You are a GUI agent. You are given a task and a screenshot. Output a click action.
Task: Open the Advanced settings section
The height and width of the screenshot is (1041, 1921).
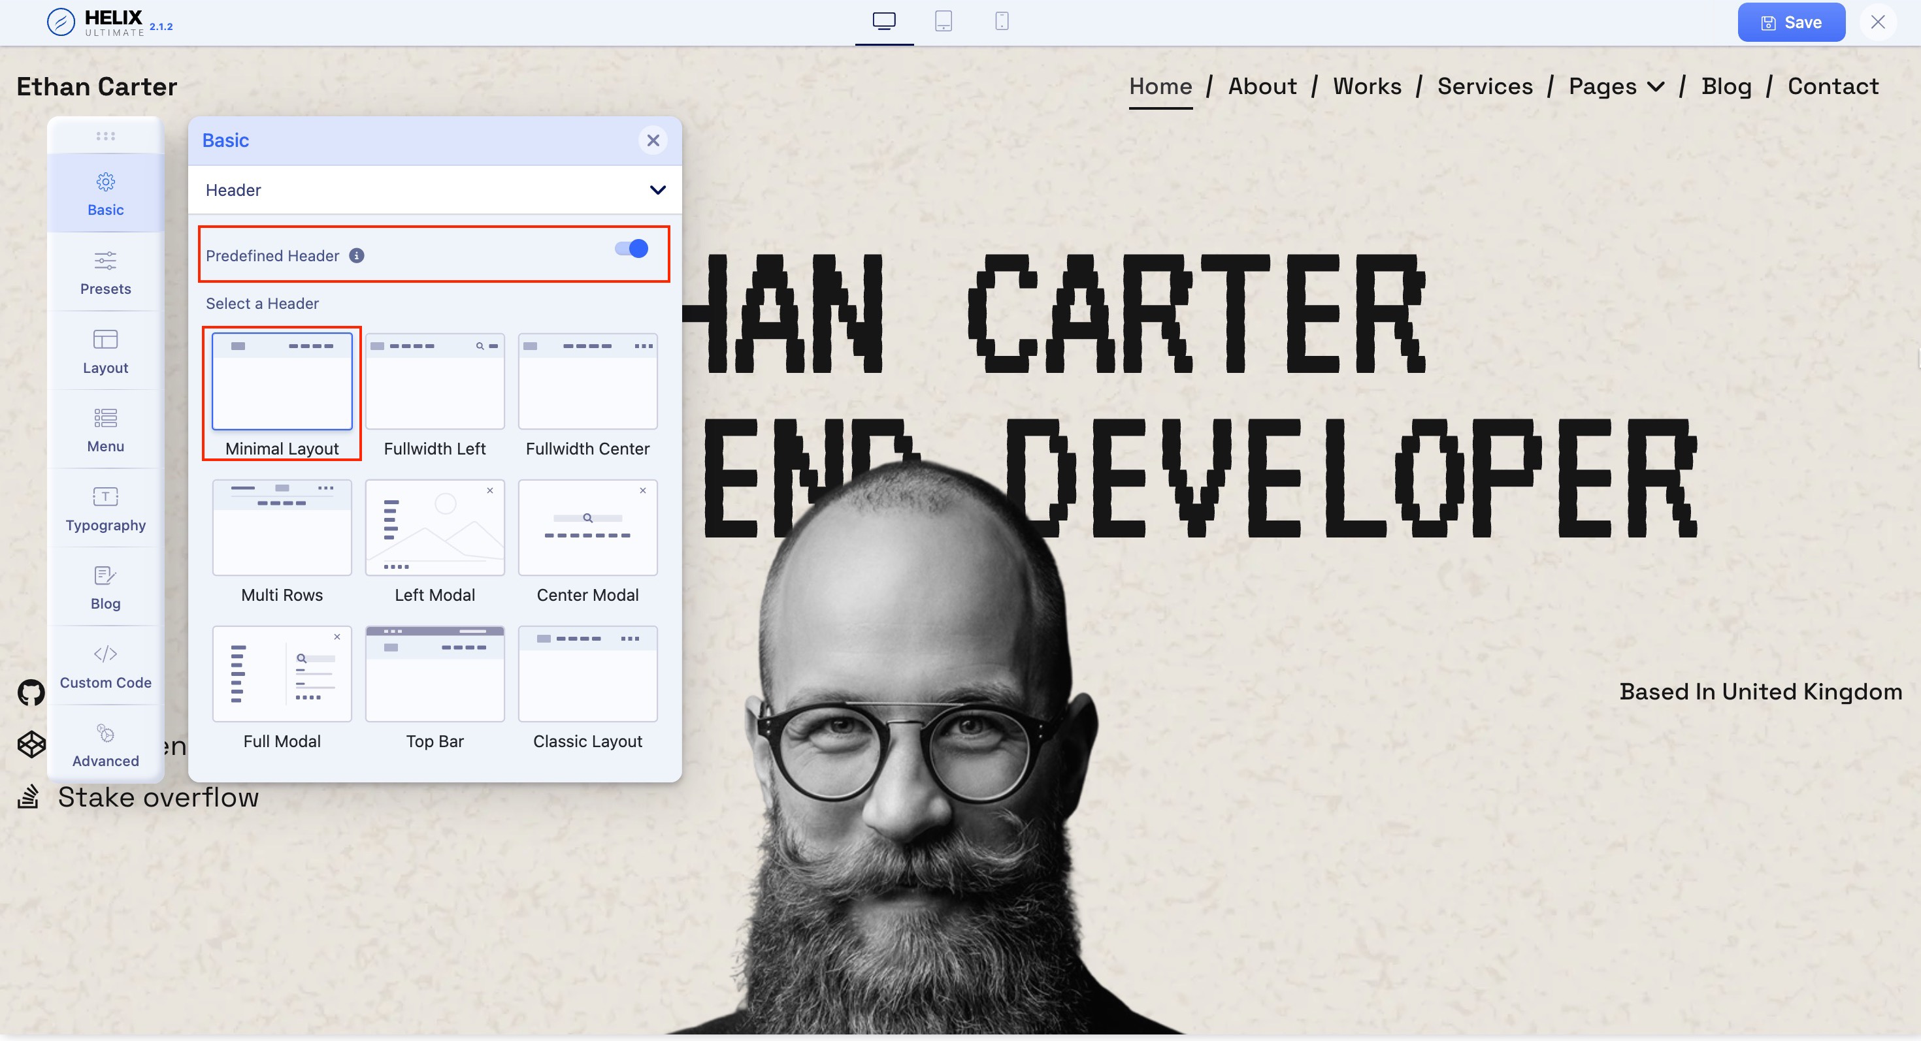(105, 745)
